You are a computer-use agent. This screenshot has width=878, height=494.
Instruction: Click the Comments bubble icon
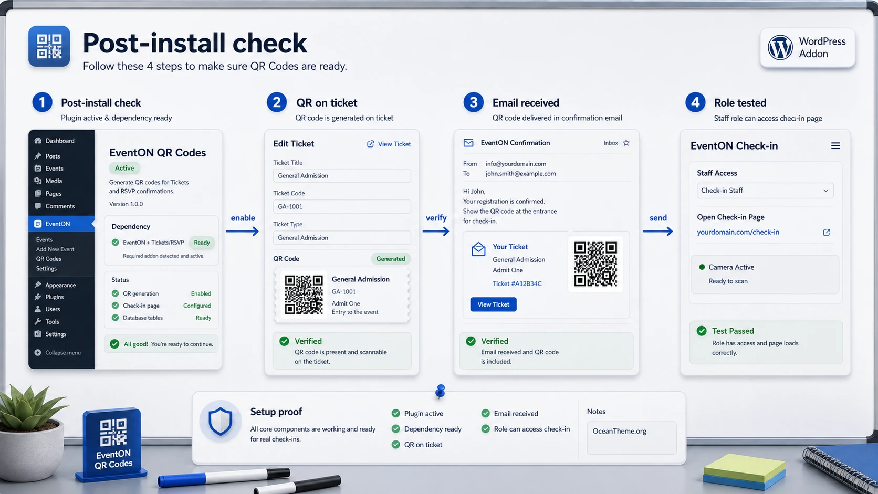(x=38, y=206)
